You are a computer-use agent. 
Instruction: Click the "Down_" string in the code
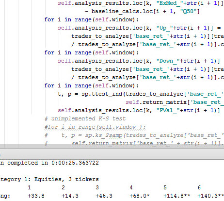point(168,61)
